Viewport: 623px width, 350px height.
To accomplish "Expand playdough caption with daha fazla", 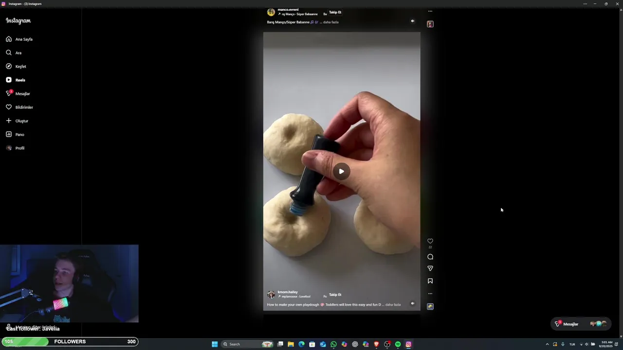I will pos(393,305).
